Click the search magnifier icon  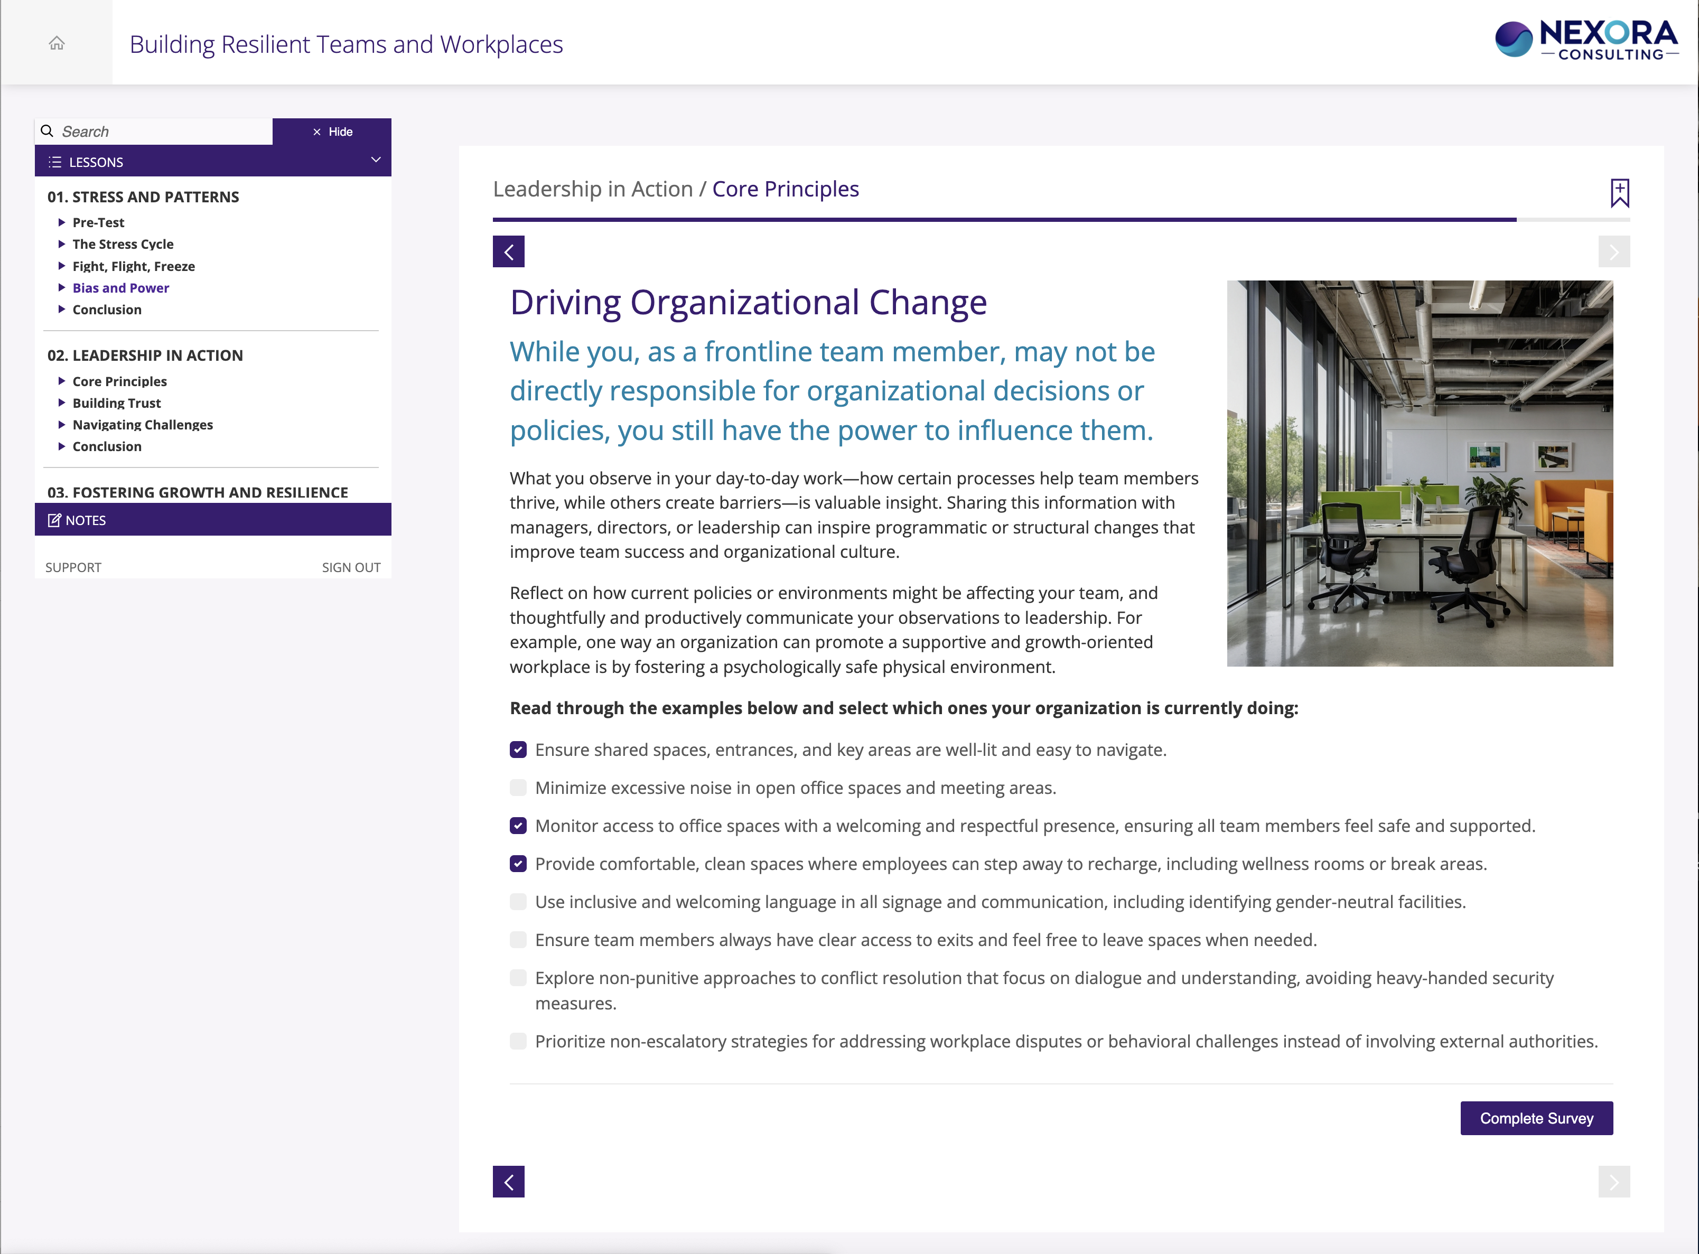point(47,132)
